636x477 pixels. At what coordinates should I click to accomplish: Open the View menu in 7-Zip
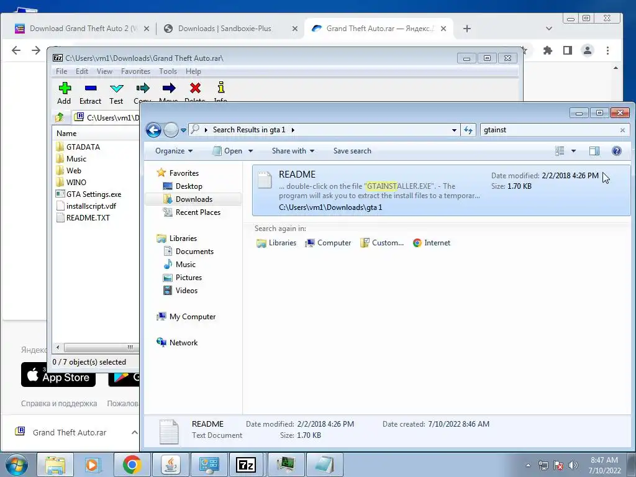point(104,71)
